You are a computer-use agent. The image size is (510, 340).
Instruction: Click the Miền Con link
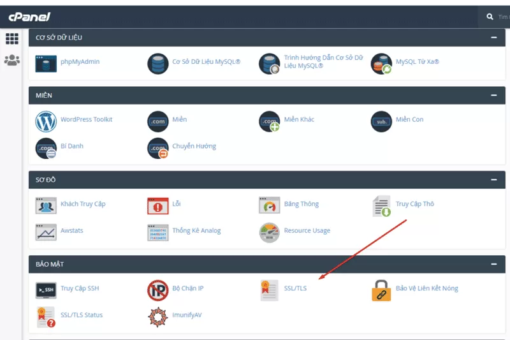409,119
